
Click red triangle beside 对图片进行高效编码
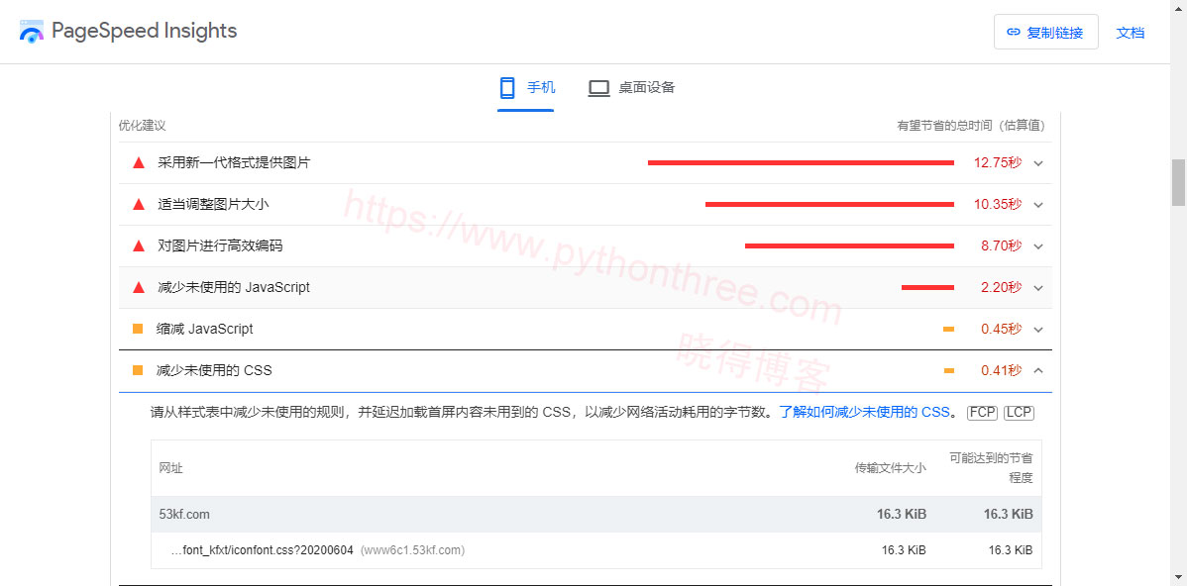tap(138, 245)
